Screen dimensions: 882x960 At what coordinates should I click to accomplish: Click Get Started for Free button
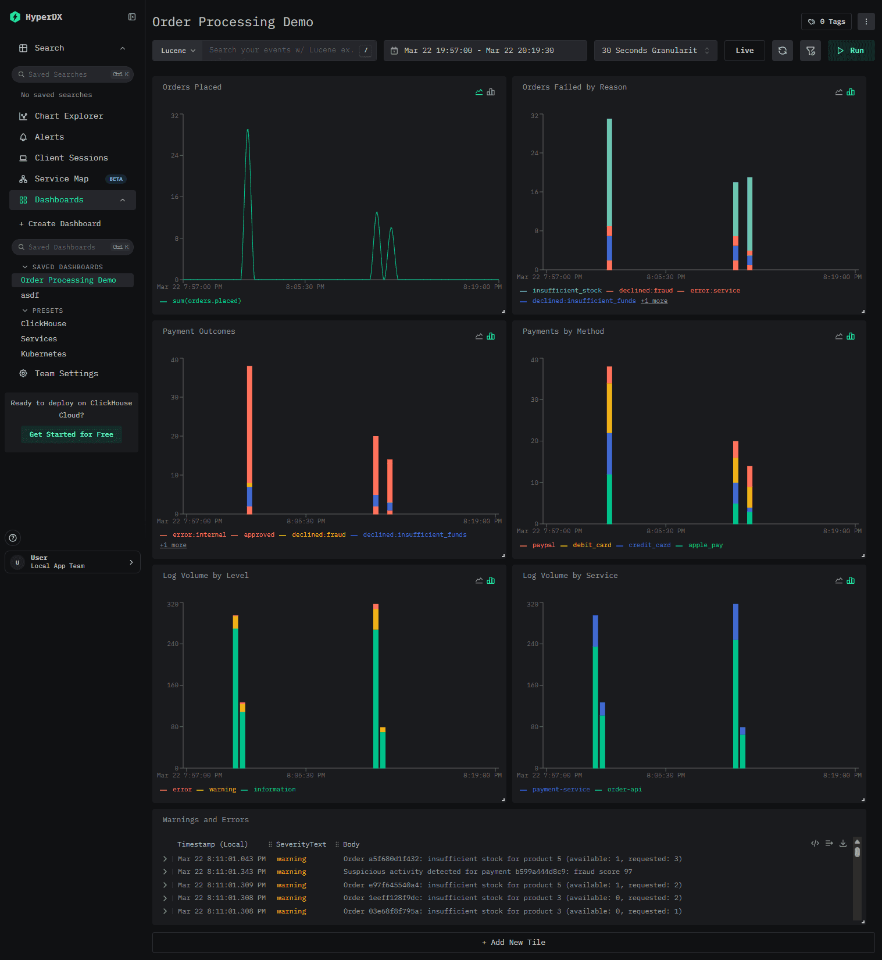72,434
